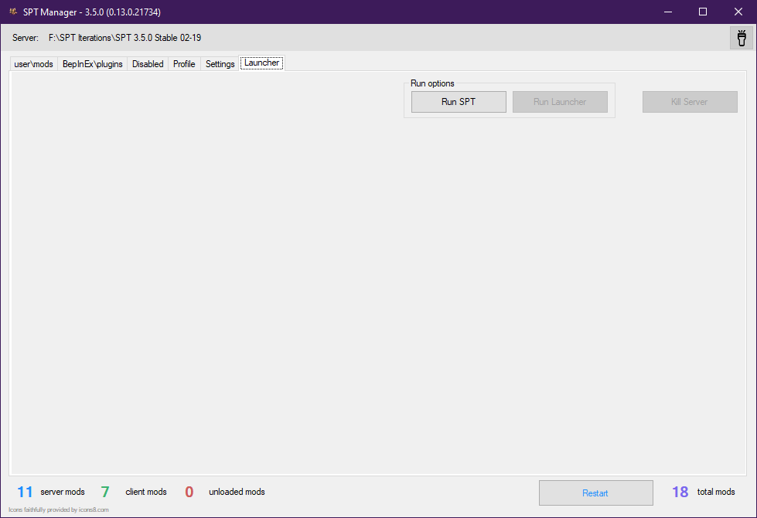Screen dimensions: 757x518
Task: Click the flashlight icon button
Action: (x=742, y=38)
